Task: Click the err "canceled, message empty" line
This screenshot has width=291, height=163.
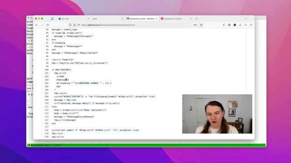Action: click(x=87, y=103)
